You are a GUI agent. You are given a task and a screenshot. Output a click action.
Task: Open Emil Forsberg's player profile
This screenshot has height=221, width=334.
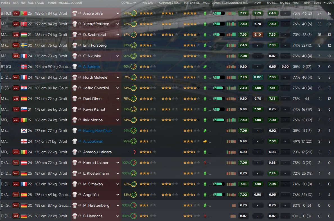(x=95, y=45)
